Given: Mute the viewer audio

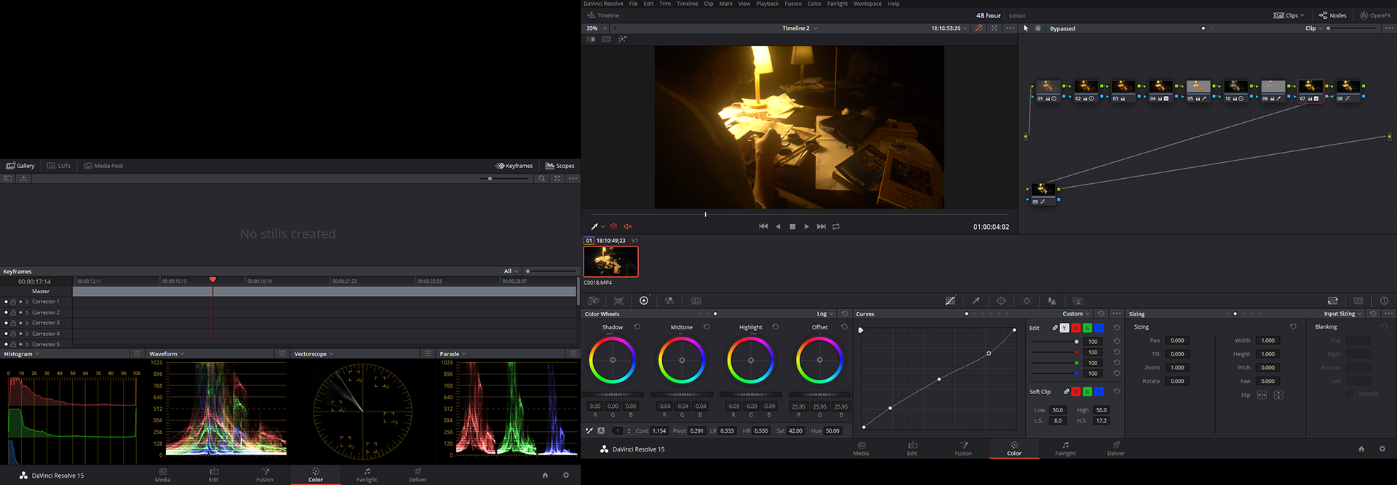Looking at the screenshot, I should [x=627, y=226].
